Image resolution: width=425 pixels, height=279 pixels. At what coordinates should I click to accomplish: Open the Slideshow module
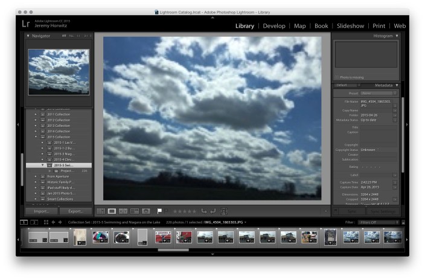click(x=350, y=26)
